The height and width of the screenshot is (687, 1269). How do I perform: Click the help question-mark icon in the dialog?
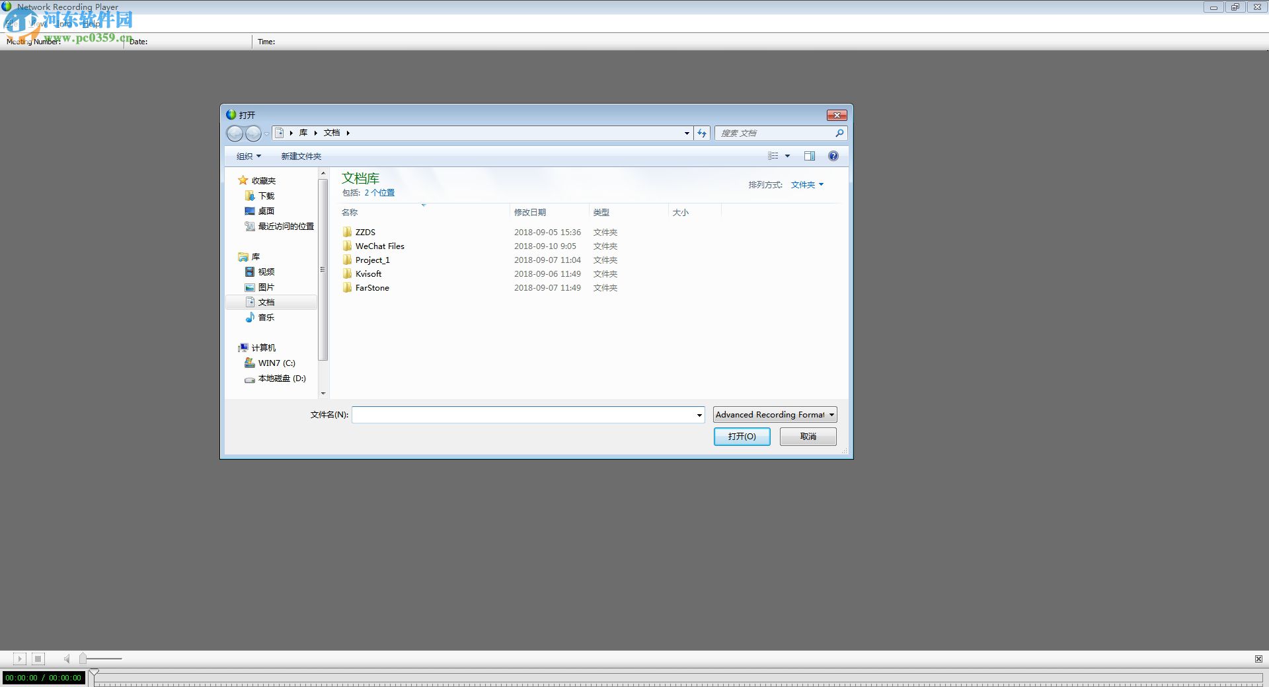pos(833,156)
